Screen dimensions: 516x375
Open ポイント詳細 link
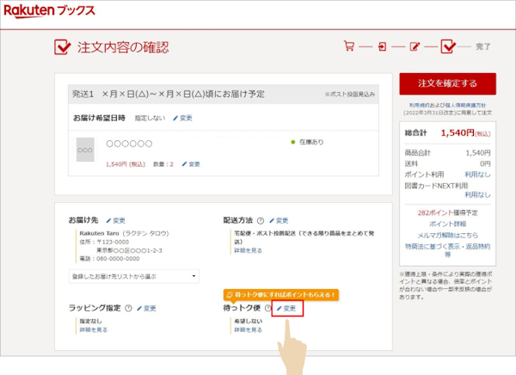[447, 224]
